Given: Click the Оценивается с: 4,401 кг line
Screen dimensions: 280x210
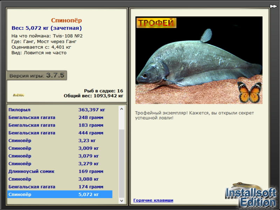Looking at the screenshot, I should 41,47.
